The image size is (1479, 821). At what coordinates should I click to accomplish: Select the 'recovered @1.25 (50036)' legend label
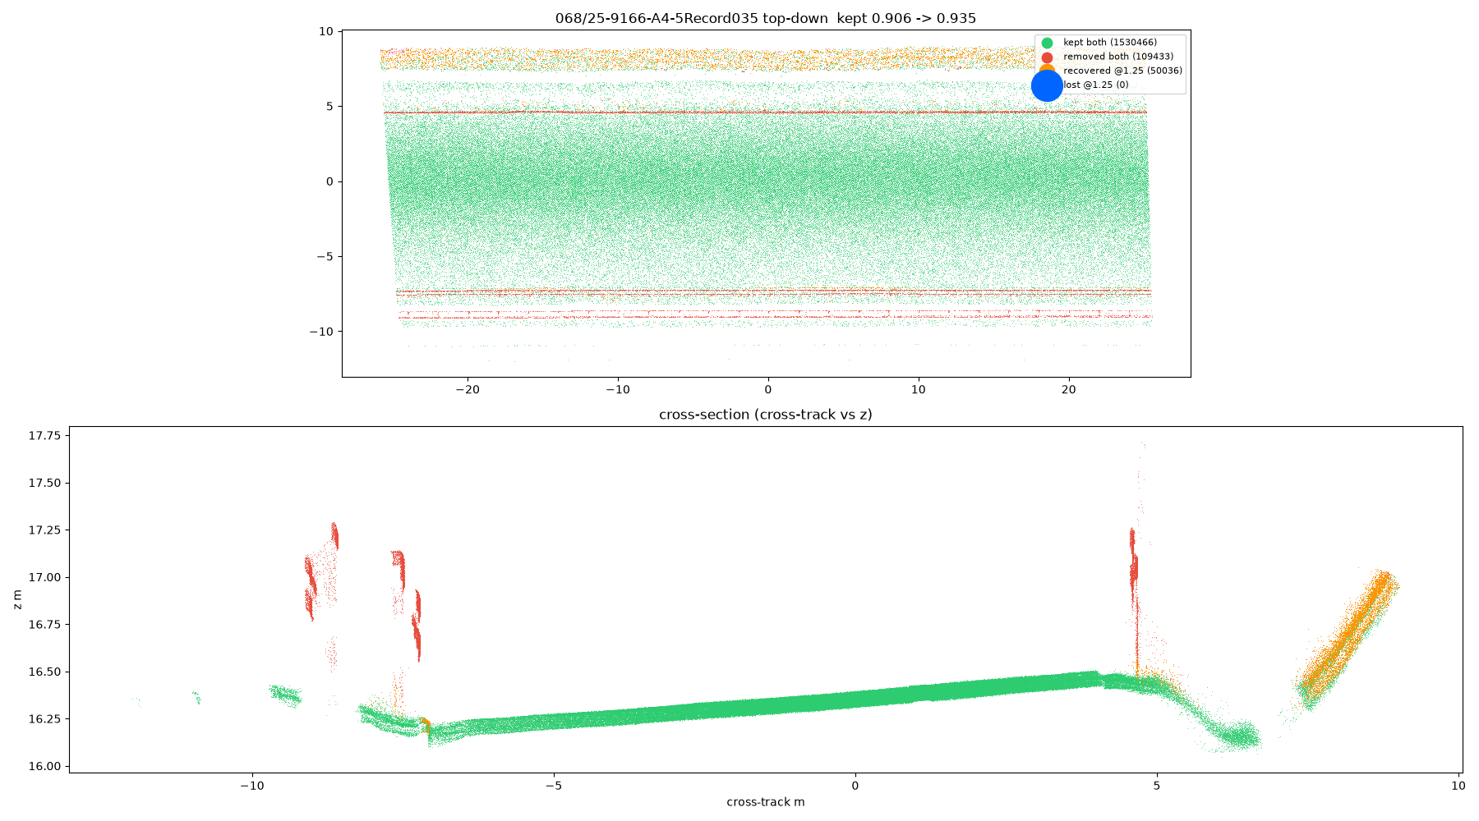pyautogui.click(x=1122, y=71)
